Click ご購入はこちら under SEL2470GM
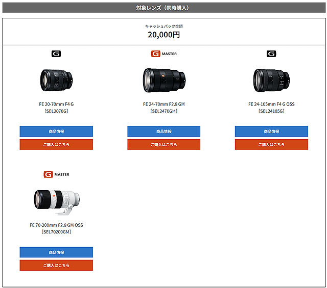This screenshot has width=327, height=288. point(163,145)
